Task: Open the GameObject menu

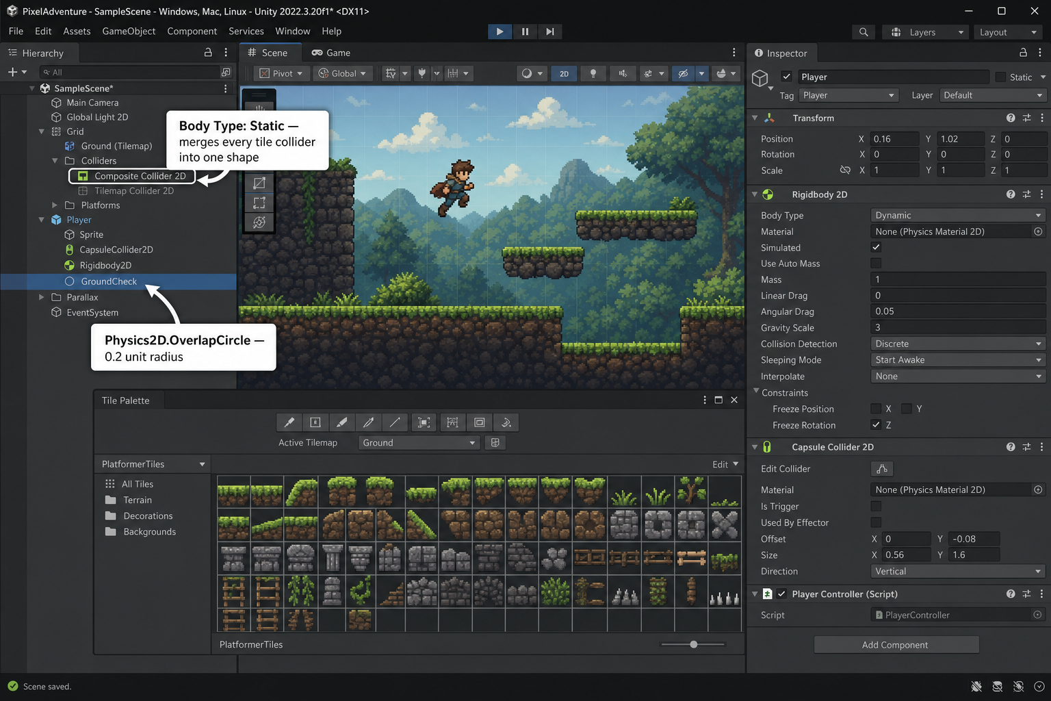Action: pyautogui.click(x=129, y=31)
